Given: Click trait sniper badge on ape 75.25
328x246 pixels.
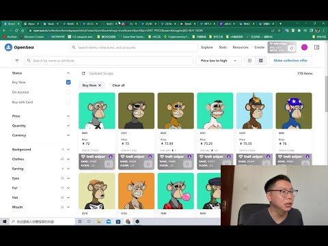Looking at the screenshot, I should point(215,161).
